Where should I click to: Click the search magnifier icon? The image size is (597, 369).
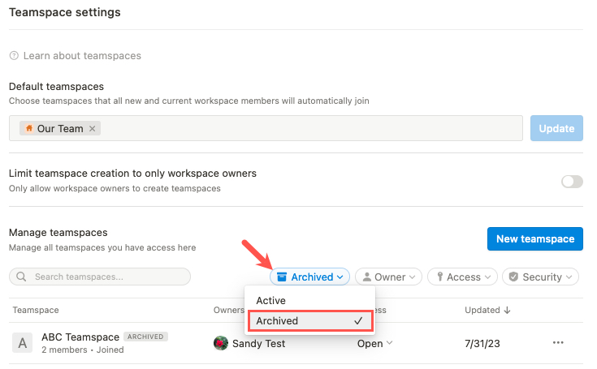point(21,277)
